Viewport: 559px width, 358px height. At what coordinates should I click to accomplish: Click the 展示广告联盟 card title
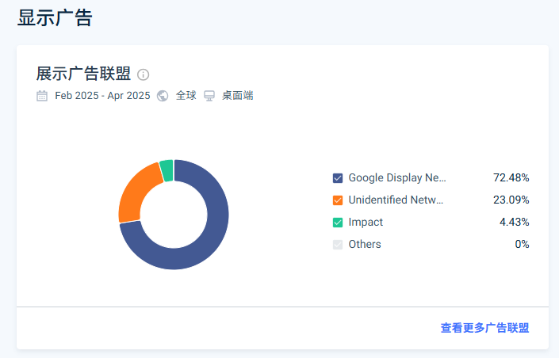83,74
